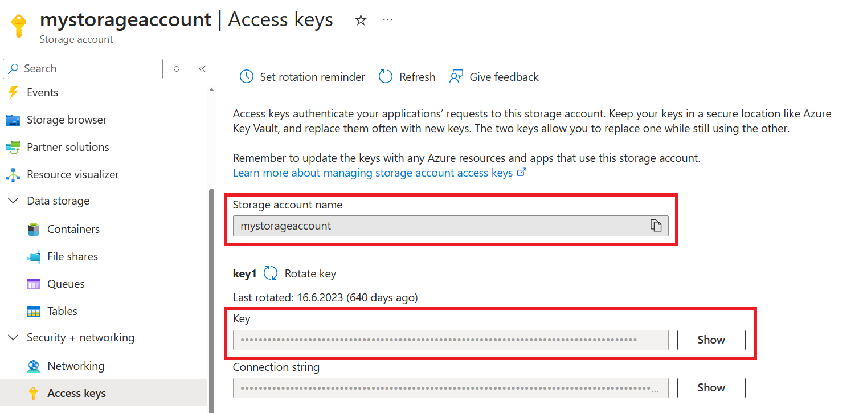
Task: Collapse the left sidebar
Action: tap(202, 68)
